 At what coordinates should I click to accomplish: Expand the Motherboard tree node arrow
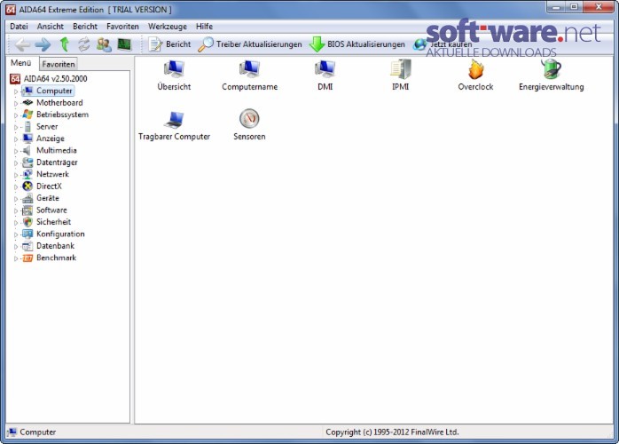point(16,103)
